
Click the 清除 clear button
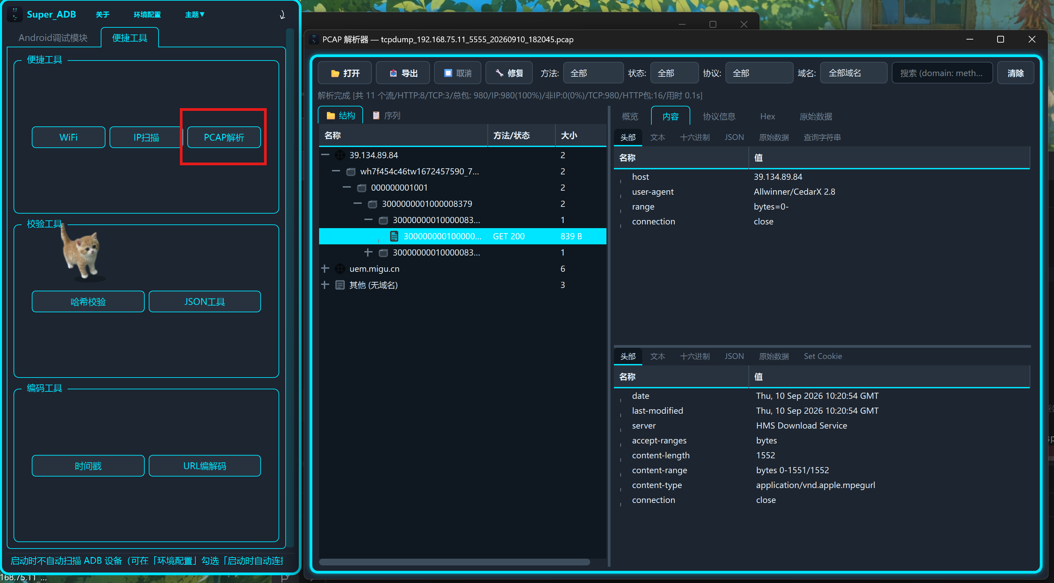pos(1015,73)
